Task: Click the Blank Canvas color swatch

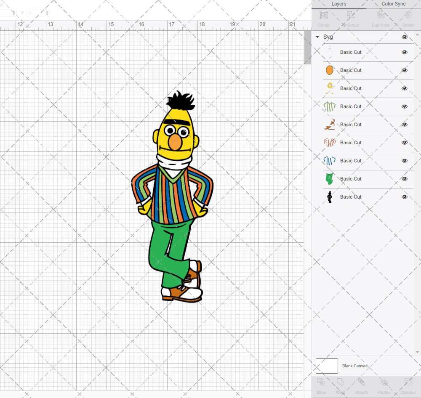Action: [x=327, y=366]
